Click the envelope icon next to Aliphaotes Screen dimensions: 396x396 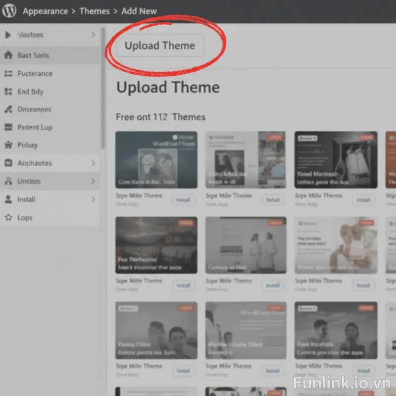pos(7,163)
